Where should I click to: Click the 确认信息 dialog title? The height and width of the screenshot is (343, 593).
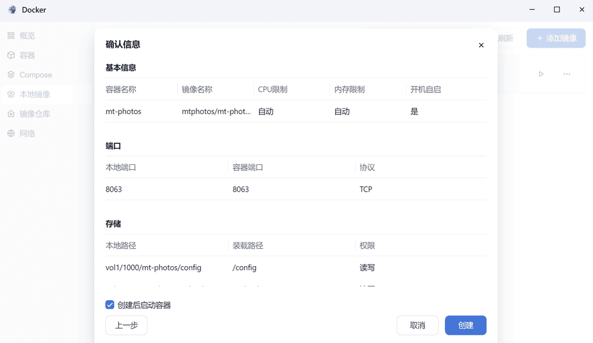pyautogui.click(x=123, y=44)
